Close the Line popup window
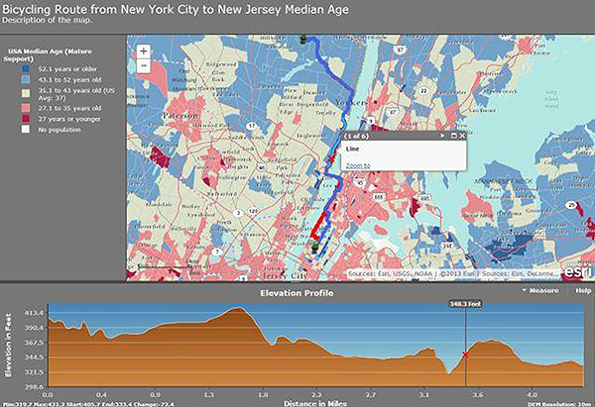The image size is (595, 407). 460,136
